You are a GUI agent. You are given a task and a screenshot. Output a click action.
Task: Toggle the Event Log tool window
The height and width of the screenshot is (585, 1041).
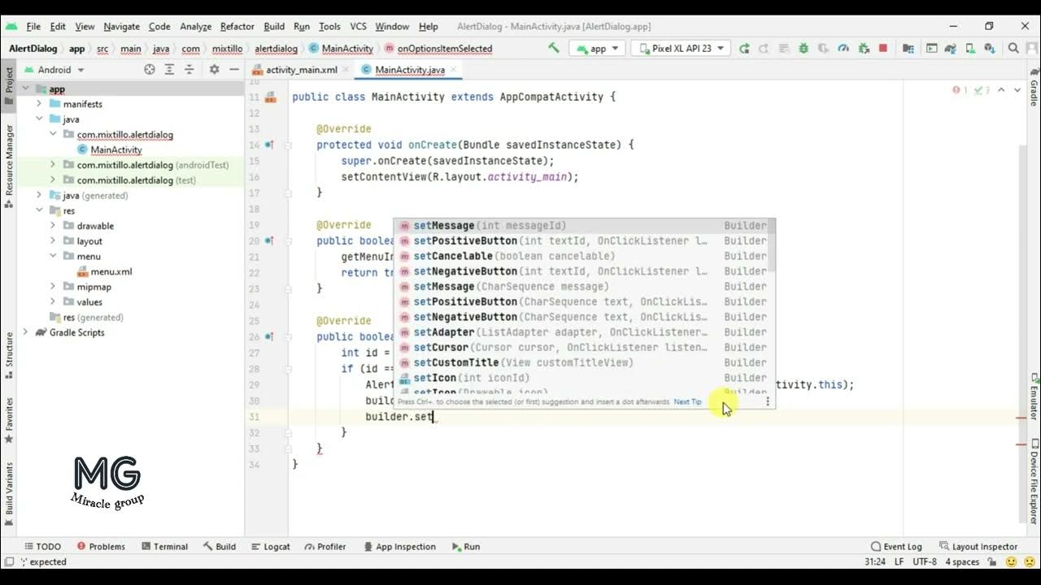tap(895, 547)
